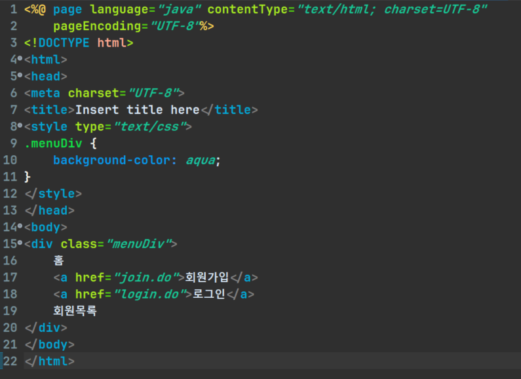The width and height of the screenshot is (521, 379).
Task: Click the contentType attribute name
Action: click(x=247, y=9)
